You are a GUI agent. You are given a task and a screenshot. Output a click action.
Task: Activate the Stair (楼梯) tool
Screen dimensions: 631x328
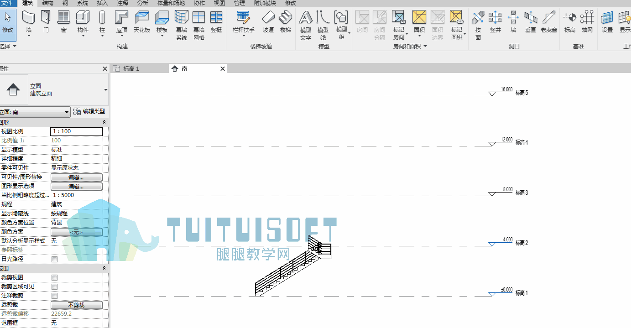[x=286, y=22]
